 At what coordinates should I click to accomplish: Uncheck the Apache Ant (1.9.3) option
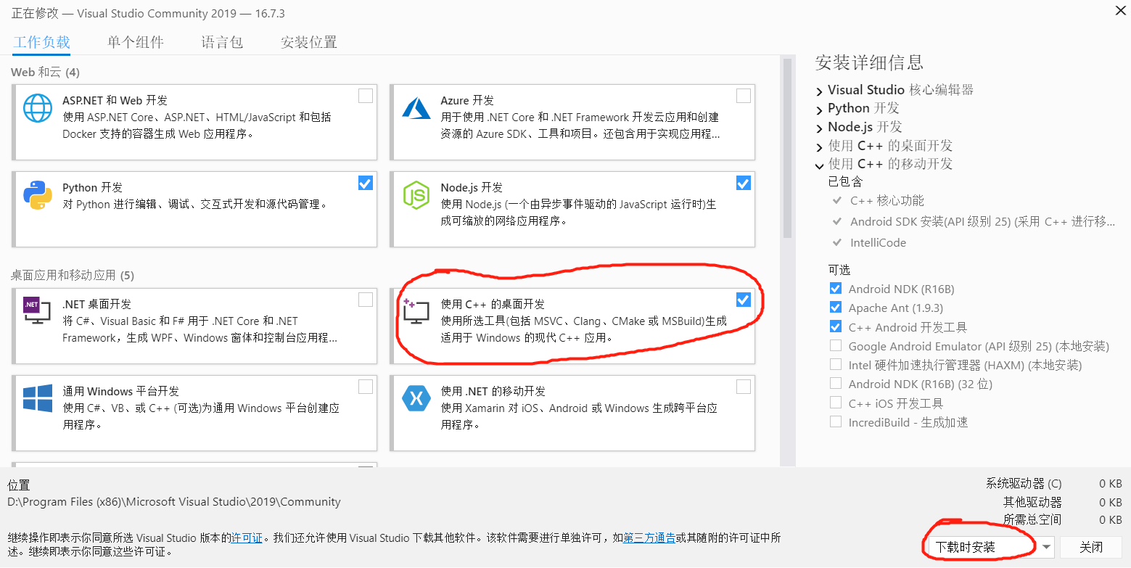[836, 308]
